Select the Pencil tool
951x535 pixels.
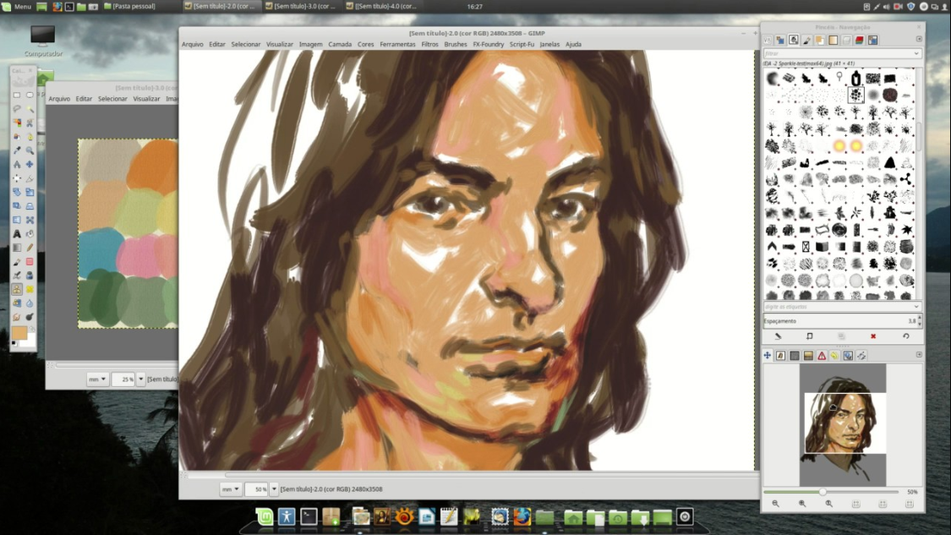[x=30, y=248]
